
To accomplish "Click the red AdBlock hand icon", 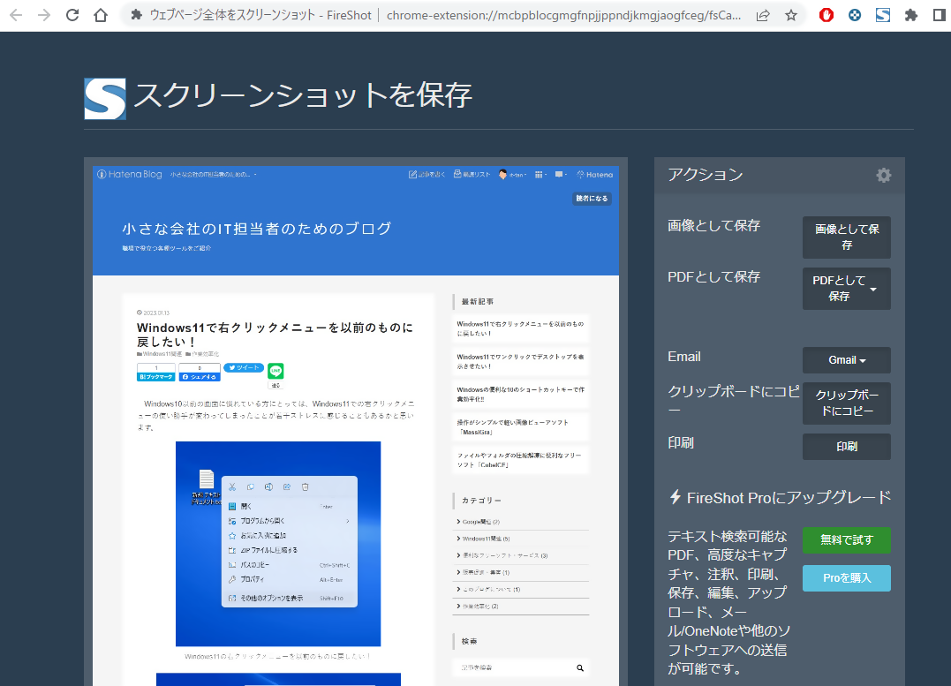I will pyautogui.click(x=826, y=15).
